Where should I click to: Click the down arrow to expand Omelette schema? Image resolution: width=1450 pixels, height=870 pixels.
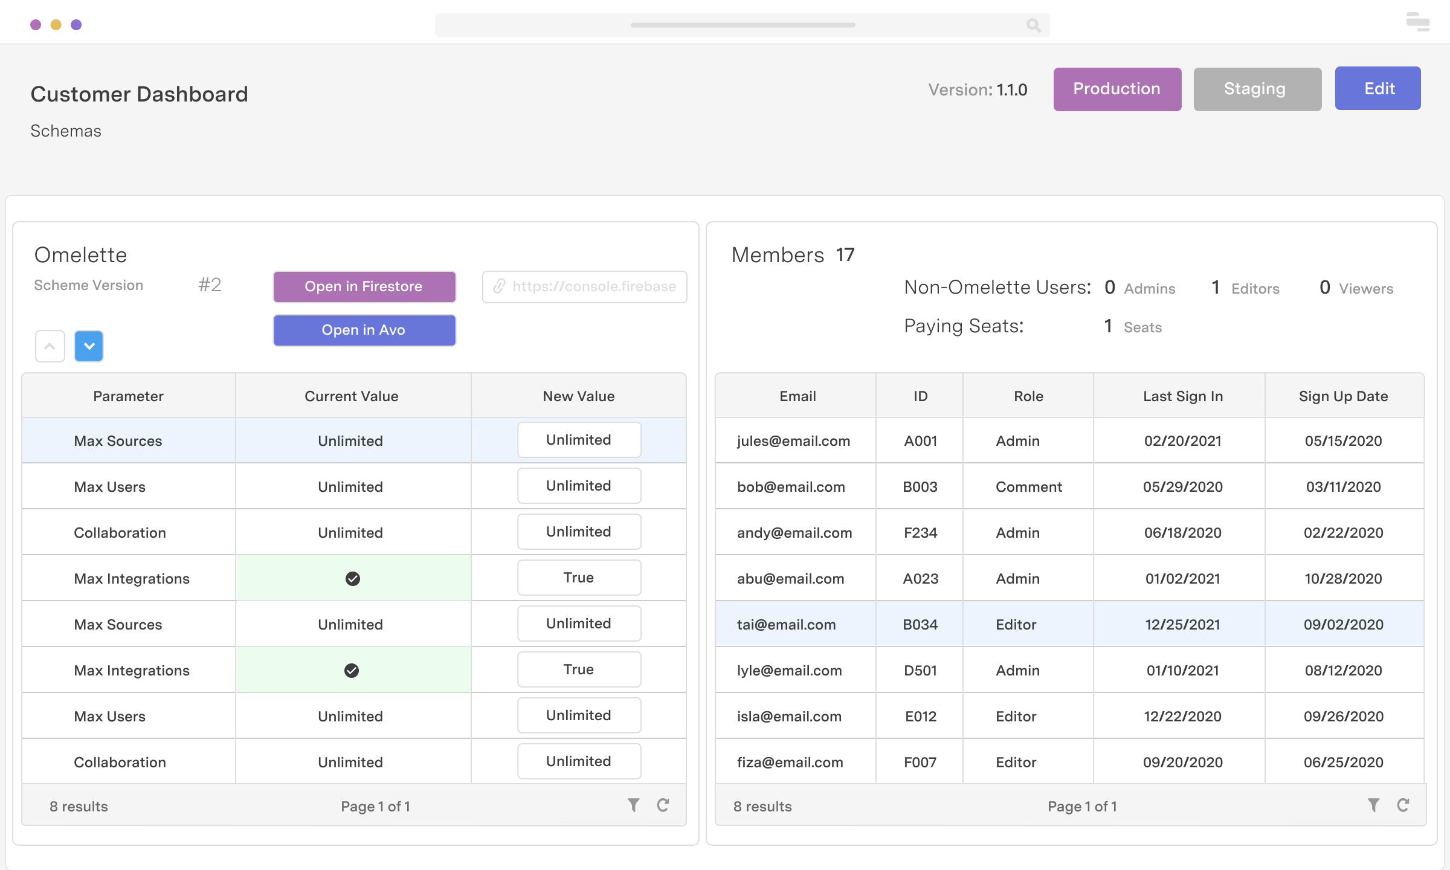(x=89, y=345)
